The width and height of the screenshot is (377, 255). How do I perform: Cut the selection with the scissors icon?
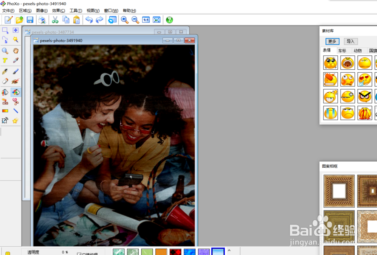pyautogui.click(x=55, y=20)
